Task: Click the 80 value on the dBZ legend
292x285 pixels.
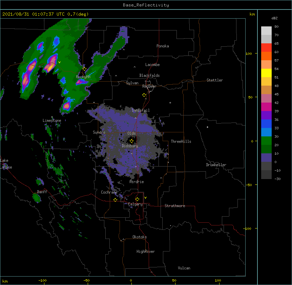Action: 276,27
